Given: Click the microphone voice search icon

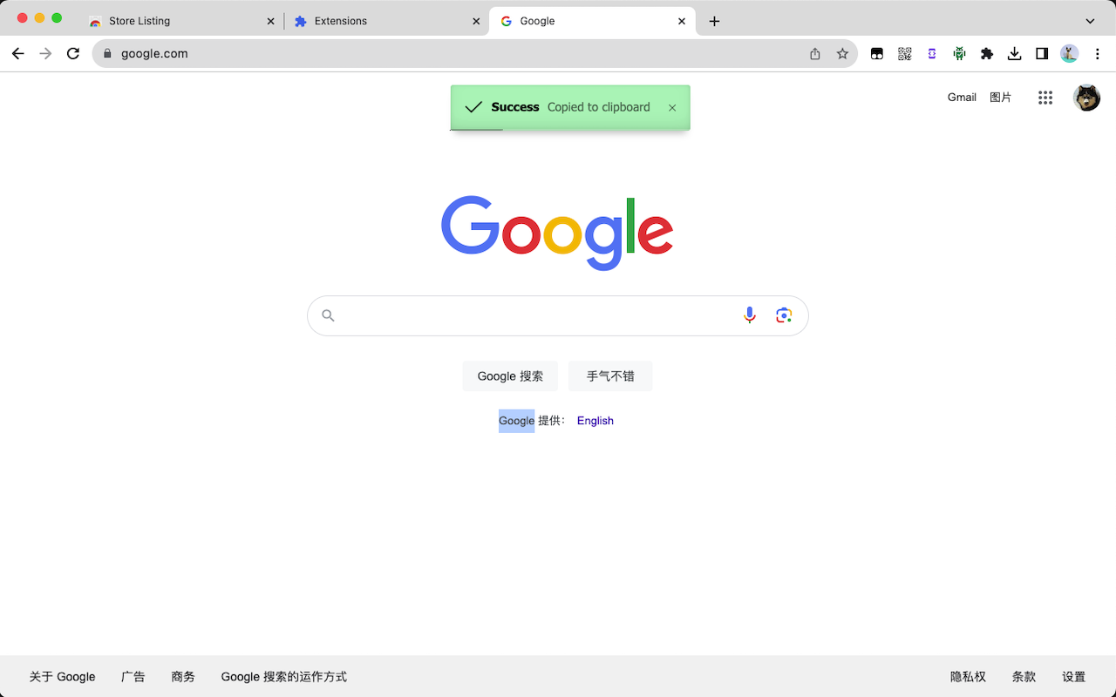Looking at the screenshot, I should (x=750, y=315).
